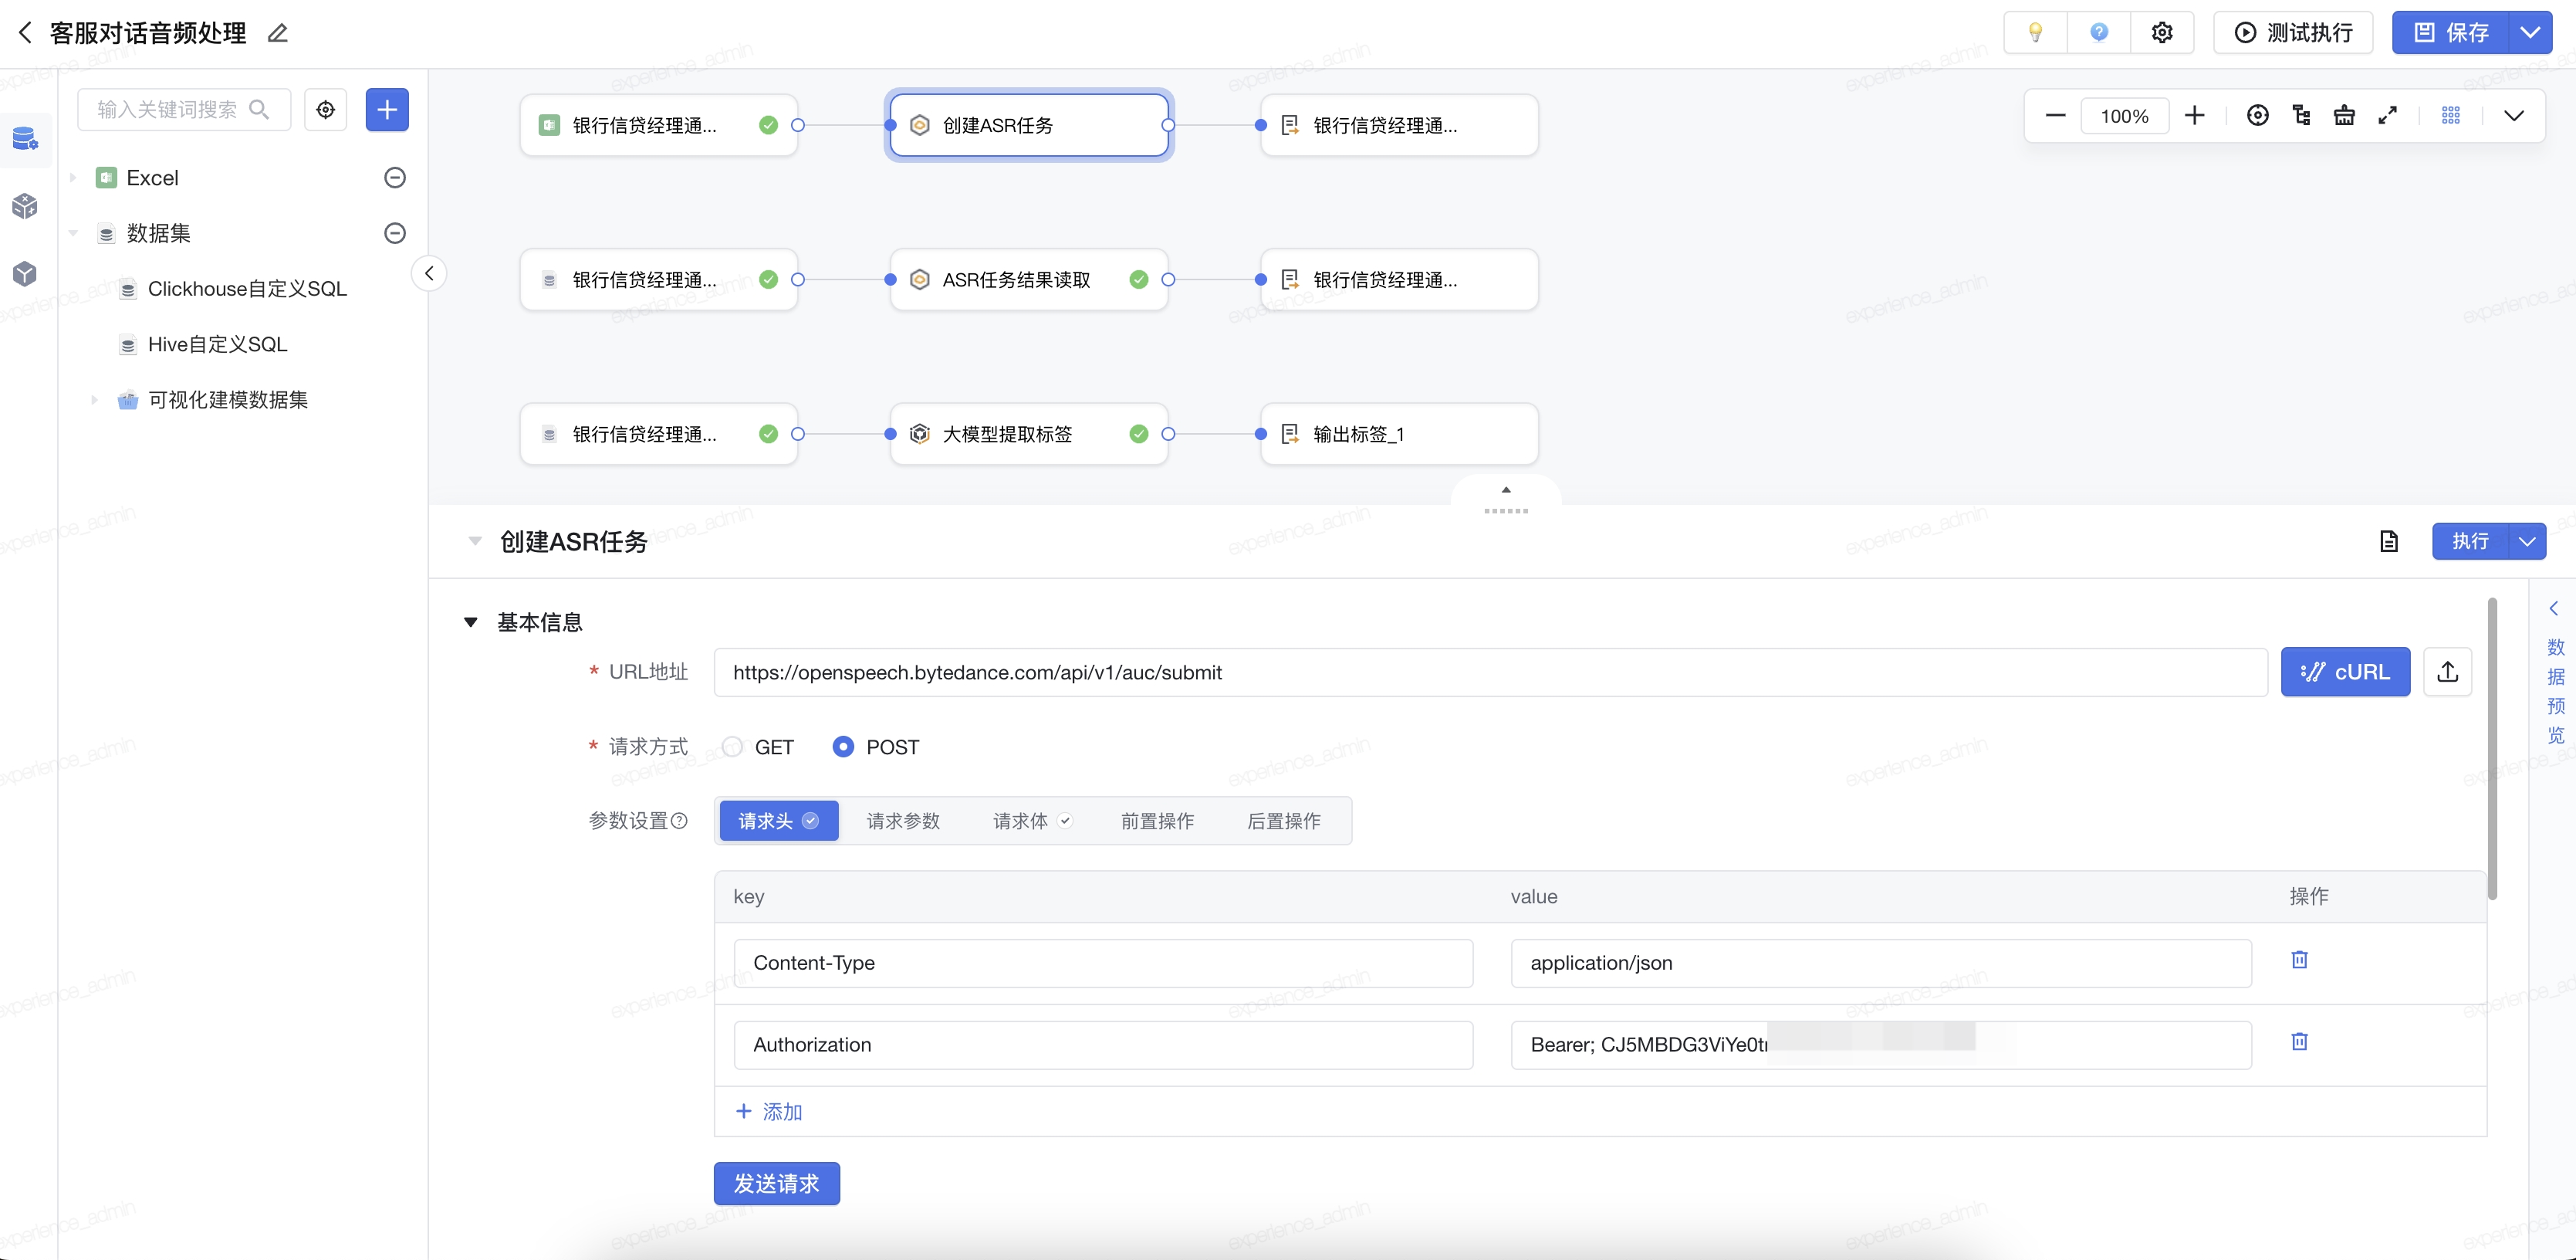This screenshot has height=1260, width=2576.
Task: Collapse the 基本信息 section
Action: [471, 622]
